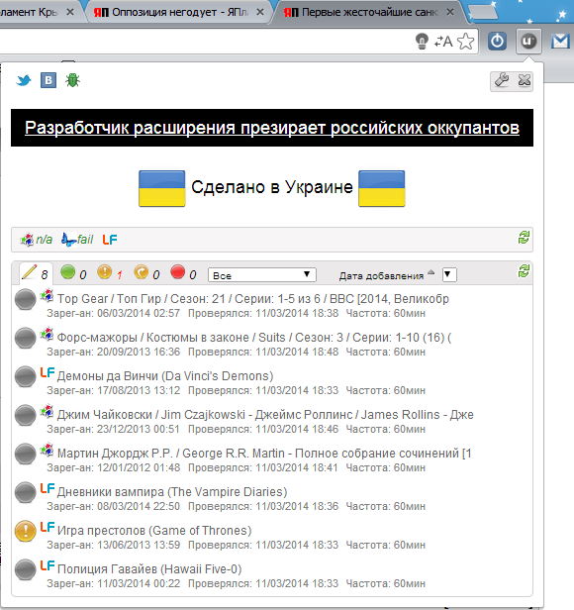Image resolution: width=574 pixels, height=610 pixels.
Task: Bookmark page with the star icon
Action: point(465,41)
